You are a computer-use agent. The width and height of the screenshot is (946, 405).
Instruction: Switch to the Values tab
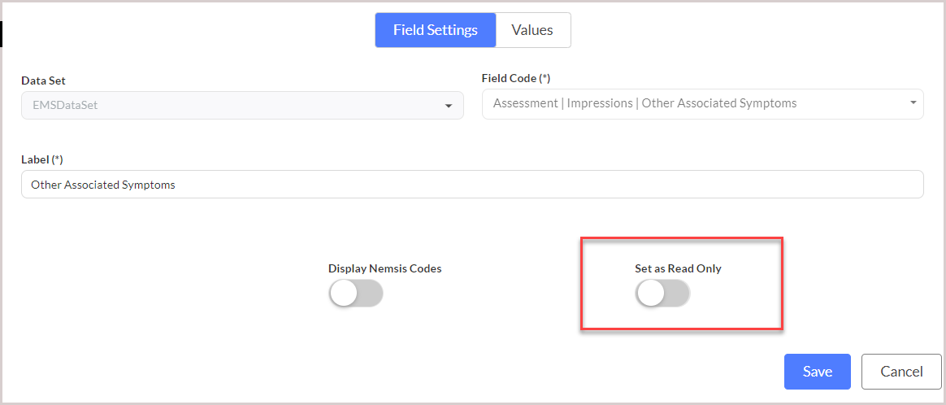[532, 30]
